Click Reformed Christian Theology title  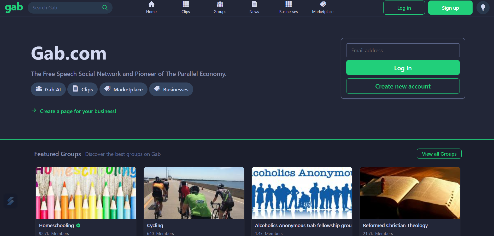tap(395, 225)
